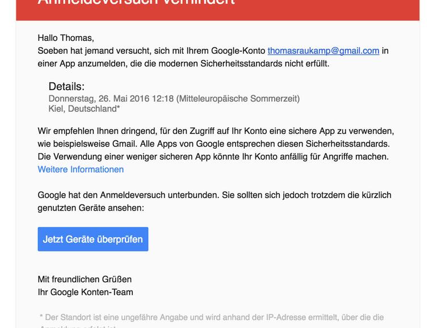Click the location text Kiel, Deutschland*

[x=84, y=109]
